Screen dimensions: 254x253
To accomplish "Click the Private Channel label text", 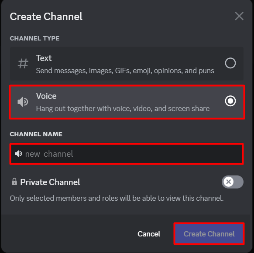I will pyautogui.click(x=50, y=182).
